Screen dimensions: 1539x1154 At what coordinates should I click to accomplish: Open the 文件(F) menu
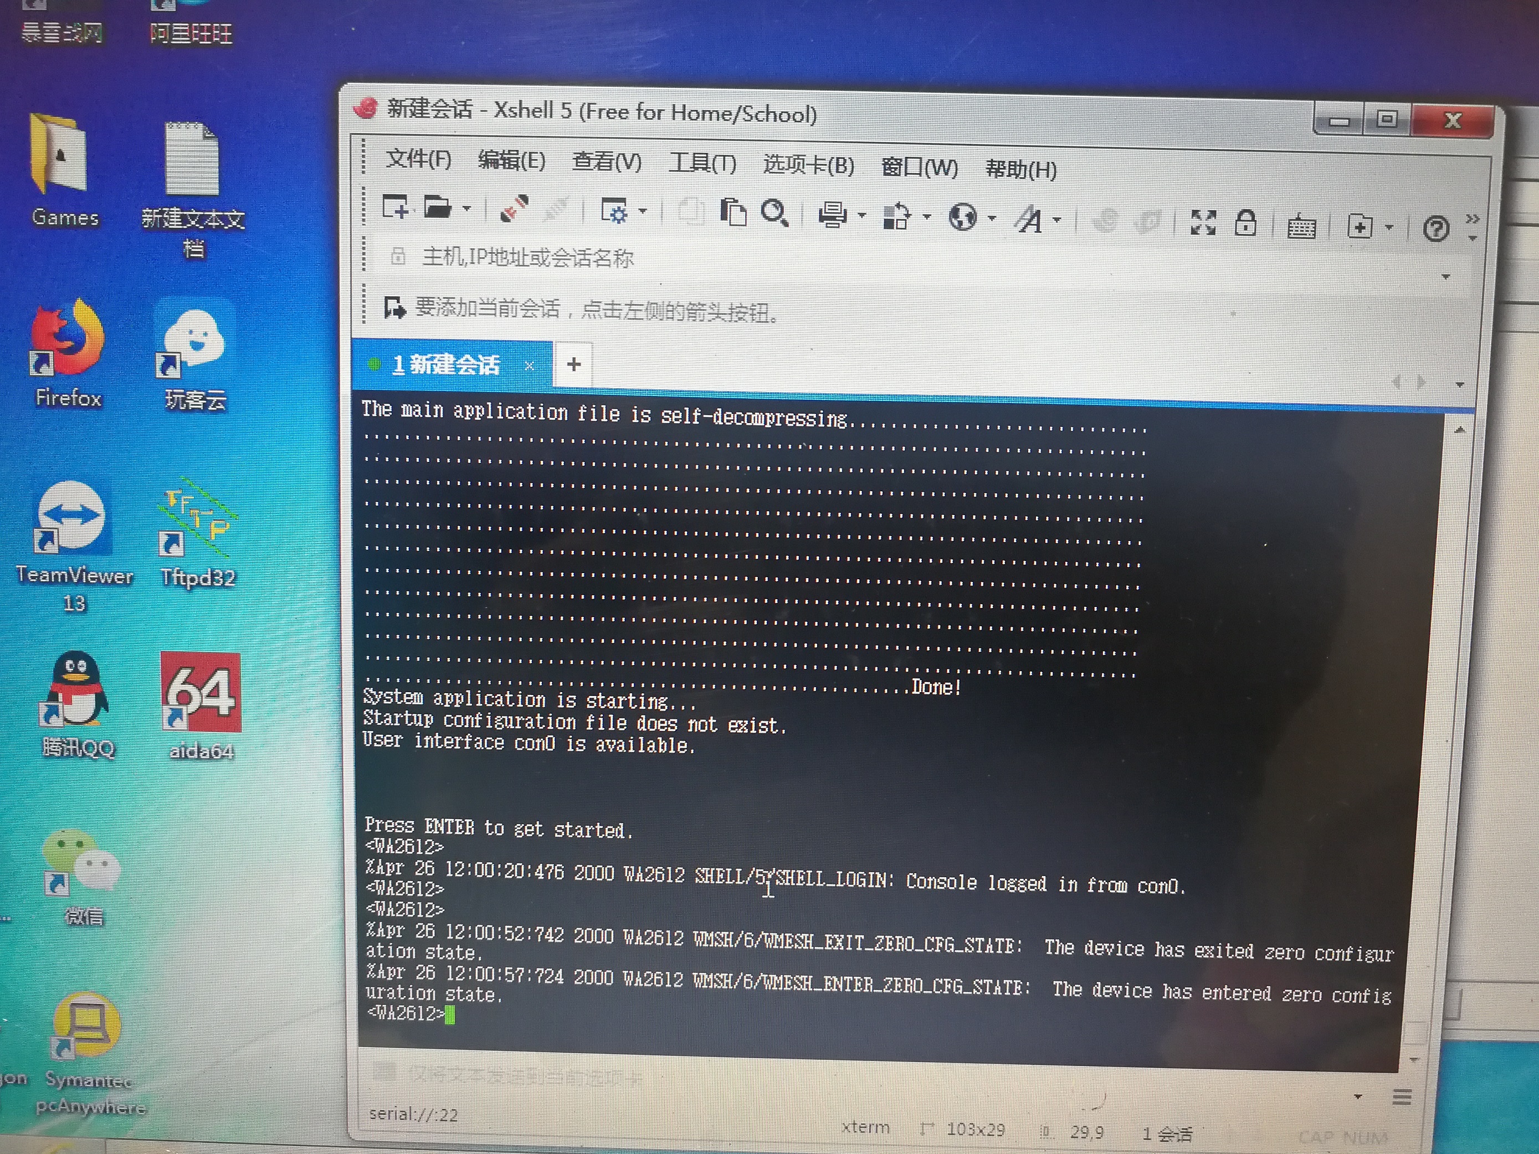click(x=418, y=159)
